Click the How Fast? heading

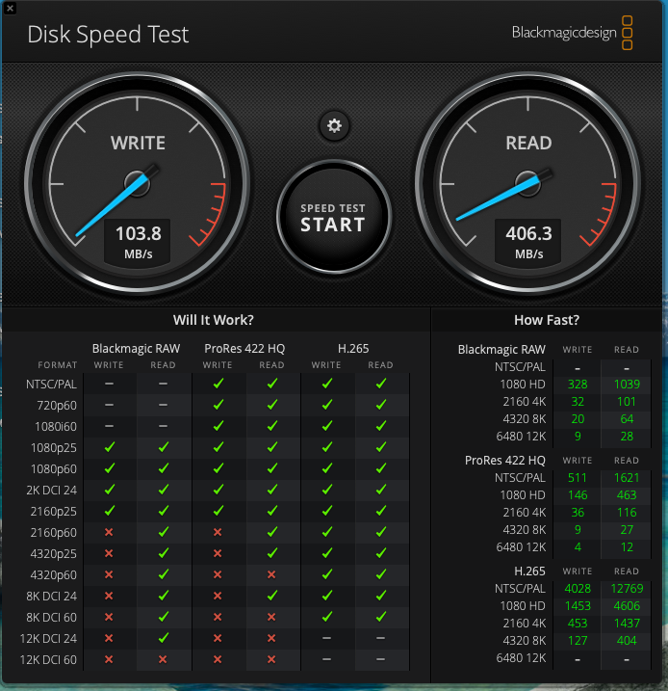(x=547, y=320)
